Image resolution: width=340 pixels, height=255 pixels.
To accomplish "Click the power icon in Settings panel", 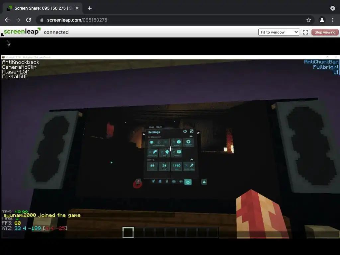I will tap(185, 131).
